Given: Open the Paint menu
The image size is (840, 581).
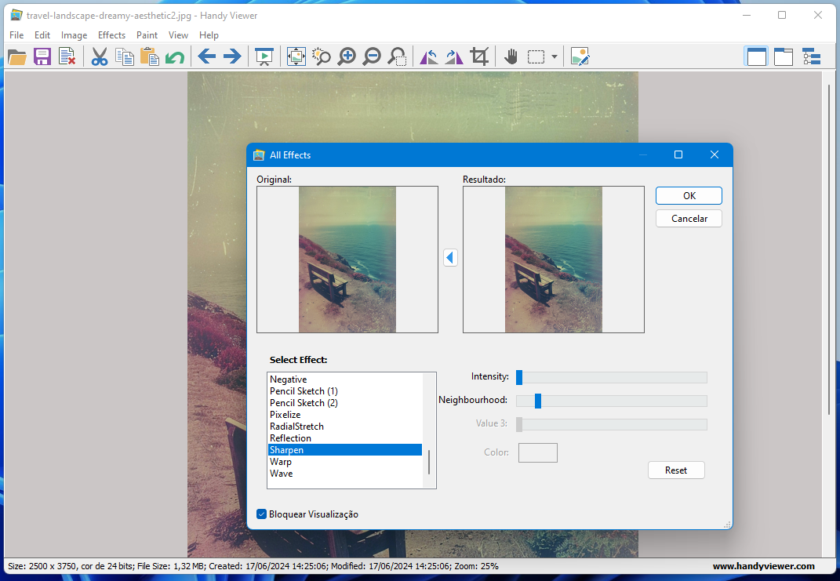Looking at the screenshot, I should pos(147,35).
